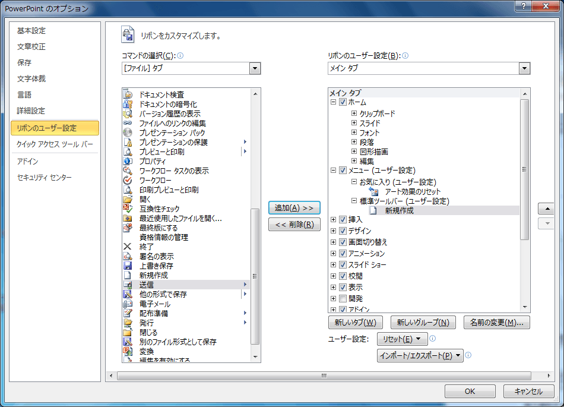Click the 電子メール icon
564x407 pixels.
pos(128,304)
